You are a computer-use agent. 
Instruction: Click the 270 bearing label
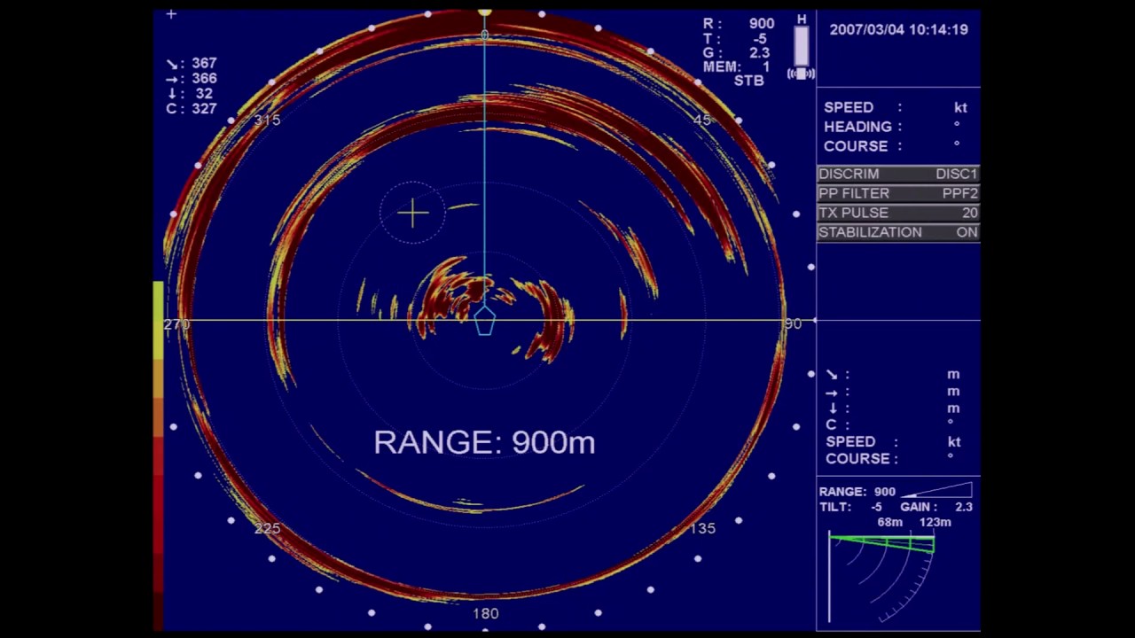[x=176, y=324]
